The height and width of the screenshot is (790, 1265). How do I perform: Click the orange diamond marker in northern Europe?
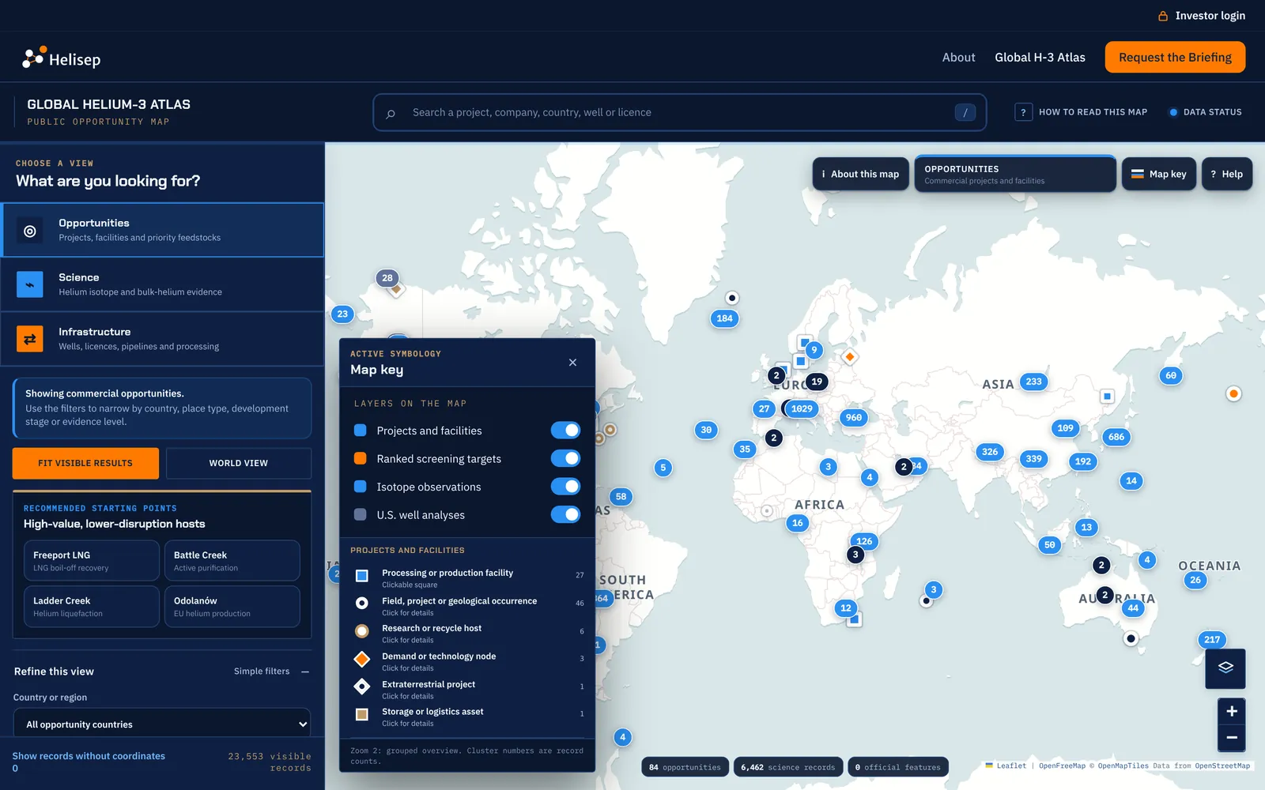[850, 357]
